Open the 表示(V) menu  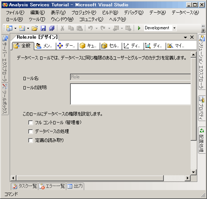58,13
